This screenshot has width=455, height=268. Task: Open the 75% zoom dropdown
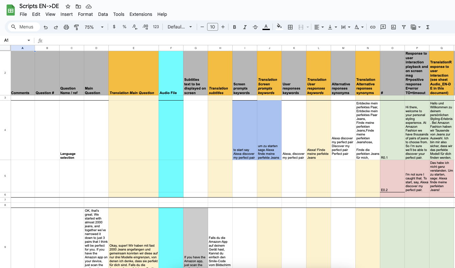94,27
